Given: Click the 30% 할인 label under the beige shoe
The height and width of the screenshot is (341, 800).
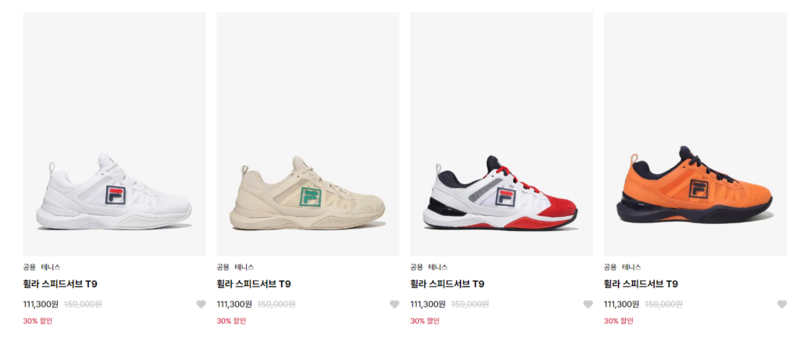Looking at the screenshot, I should pos(231,321).
